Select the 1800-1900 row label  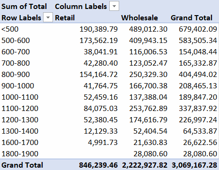[20, 154]
